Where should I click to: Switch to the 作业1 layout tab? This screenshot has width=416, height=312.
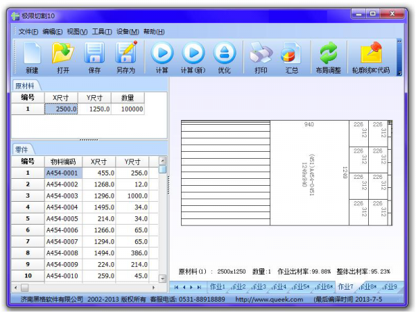(x=217, y=287)
